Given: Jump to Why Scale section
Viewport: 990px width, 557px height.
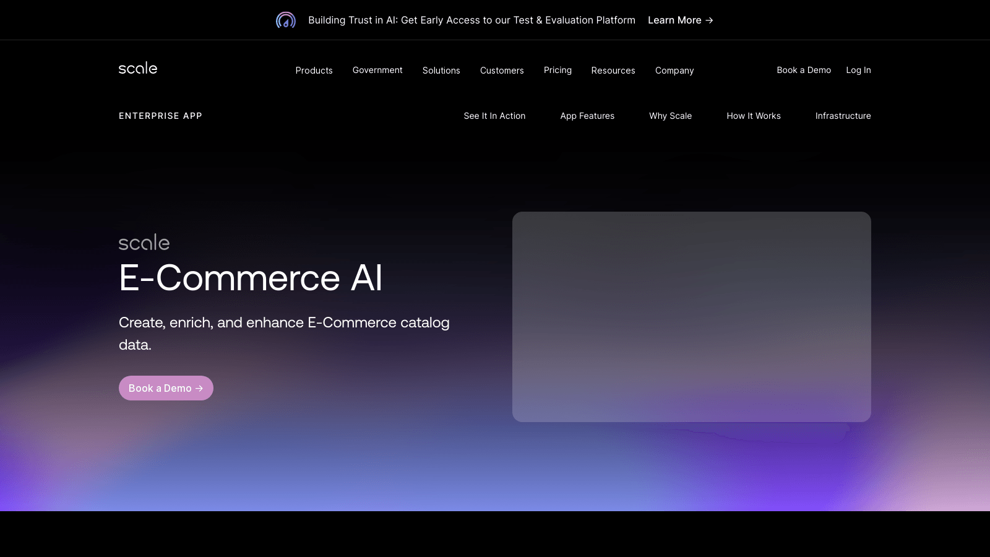Looking at the screenshot, I should pos(670,116).
